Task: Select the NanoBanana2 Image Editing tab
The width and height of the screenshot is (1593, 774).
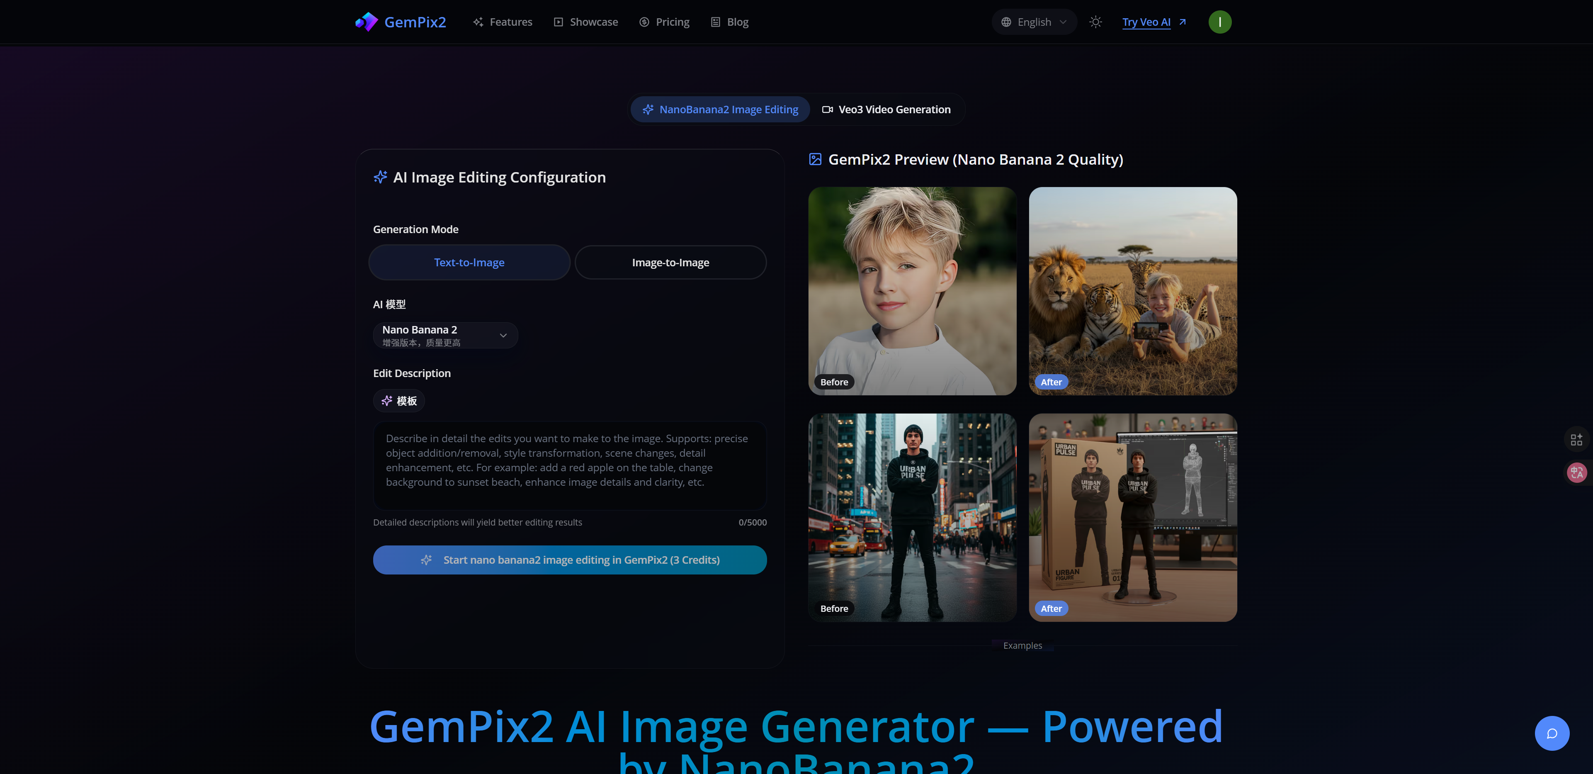Action: (720, 110)
